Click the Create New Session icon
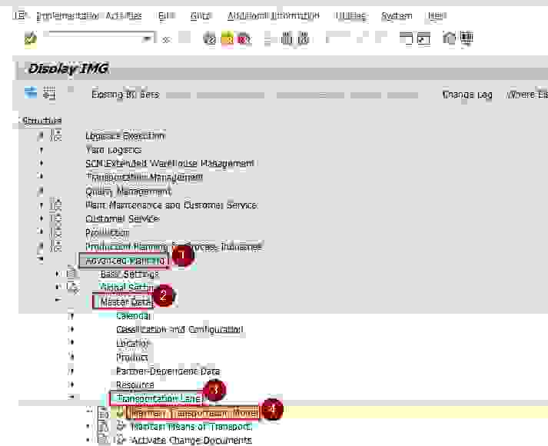Viewport: 548px width, 446px height. click(x=406, y=38)
